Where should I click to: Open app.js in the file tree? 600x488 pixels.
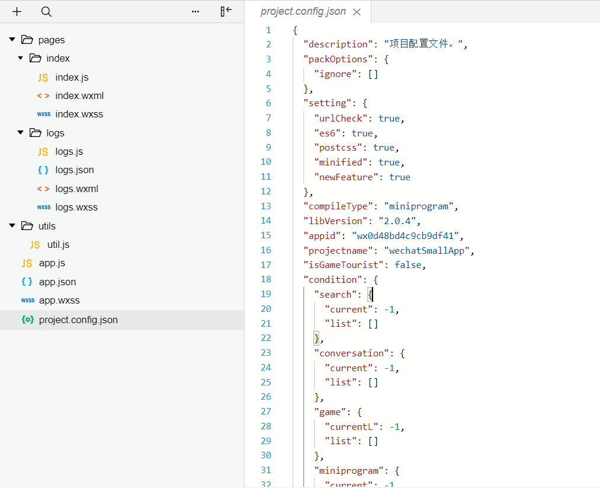[52, 263]
